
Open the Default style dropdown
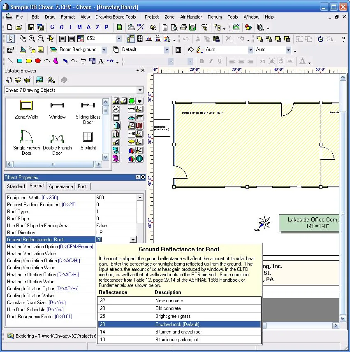click(x=167, y=50)
